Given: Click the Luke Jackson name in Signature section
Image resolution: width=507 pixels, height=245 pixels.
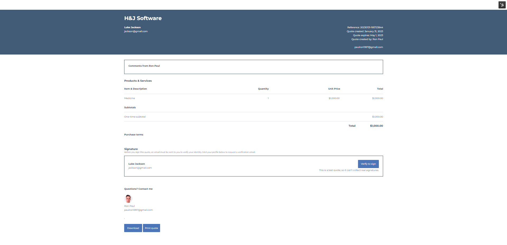Looking at the screenshot, I should 136,164.
